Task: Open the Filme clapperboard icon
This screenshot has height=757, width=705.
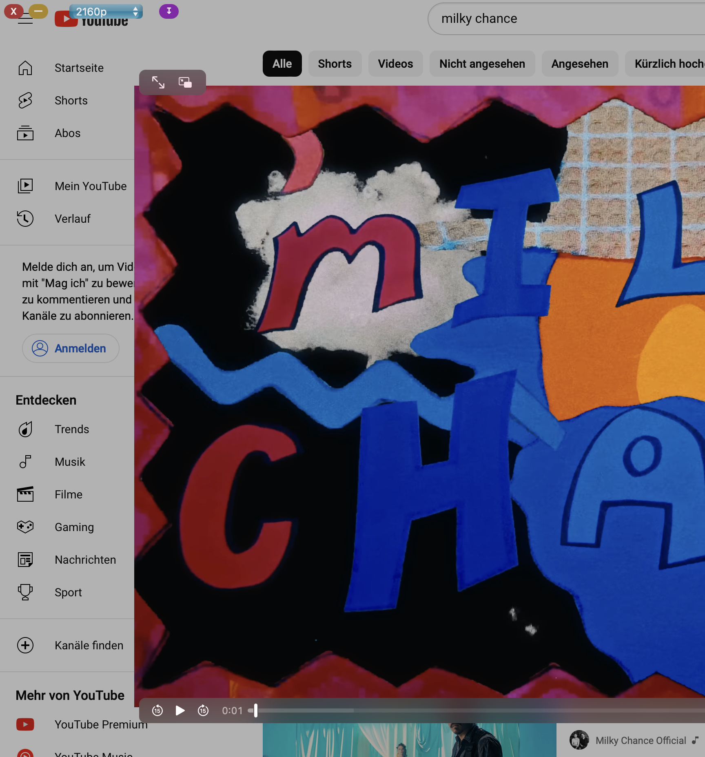Action: (x=25, y=494)
